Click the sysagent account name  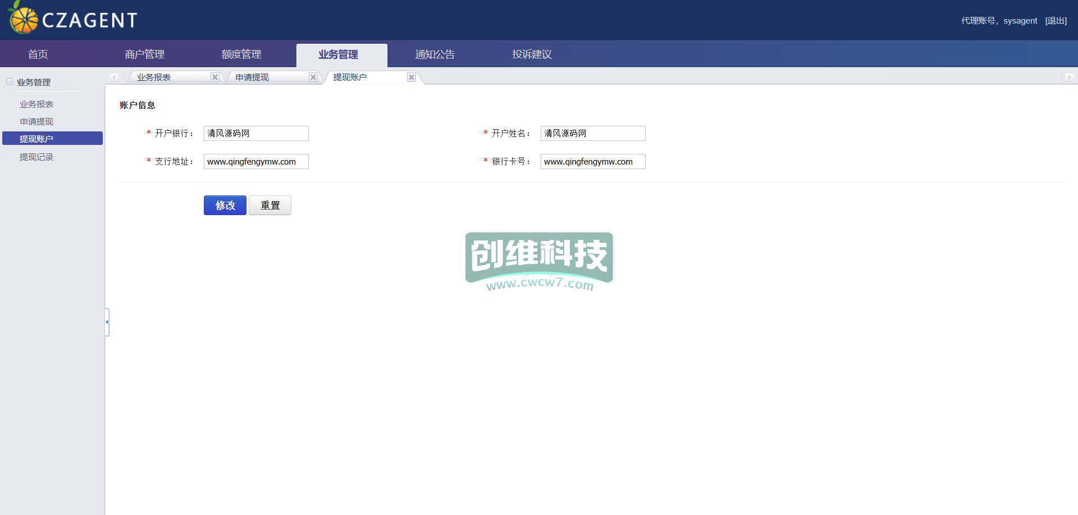[x=1020, y=21]
